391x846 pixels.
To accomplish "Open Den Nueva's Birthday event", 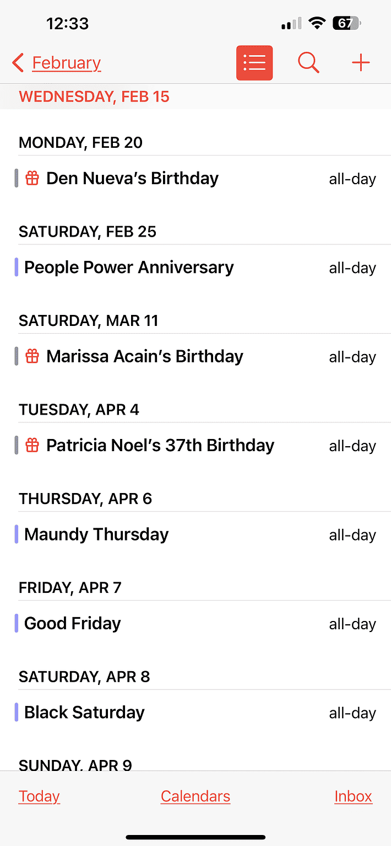I will point(133,178).
